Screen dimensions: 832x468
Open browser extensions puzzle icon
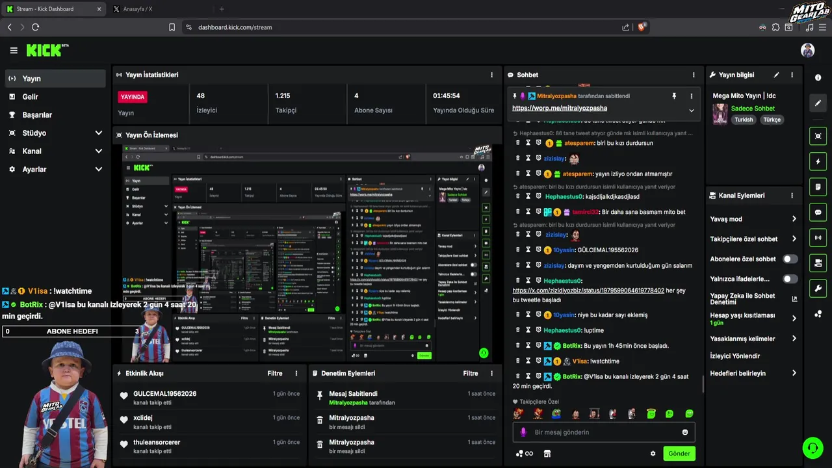pos(775,27)
